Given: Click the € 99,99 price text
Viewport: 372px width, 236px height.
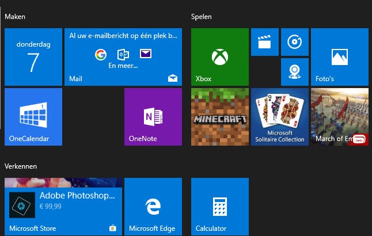Looking at the screenshot, I should (50, 206).
